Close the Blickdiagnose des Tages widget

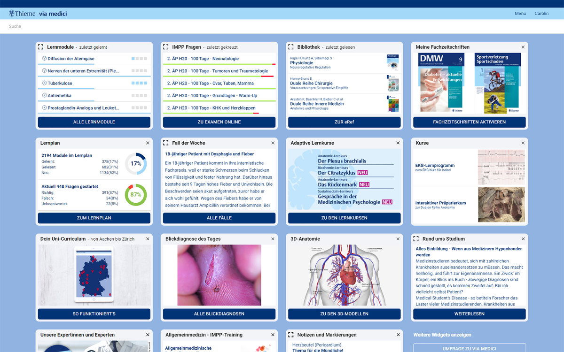coord(273,239)
